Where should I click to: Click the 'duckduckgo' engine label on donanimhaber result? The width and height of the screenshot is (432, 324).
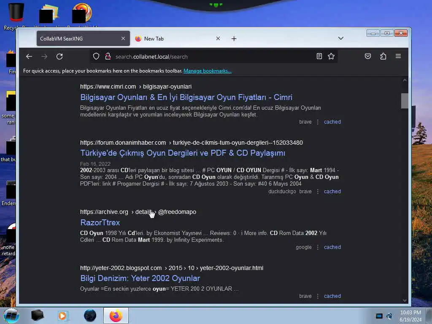[282, 192]
